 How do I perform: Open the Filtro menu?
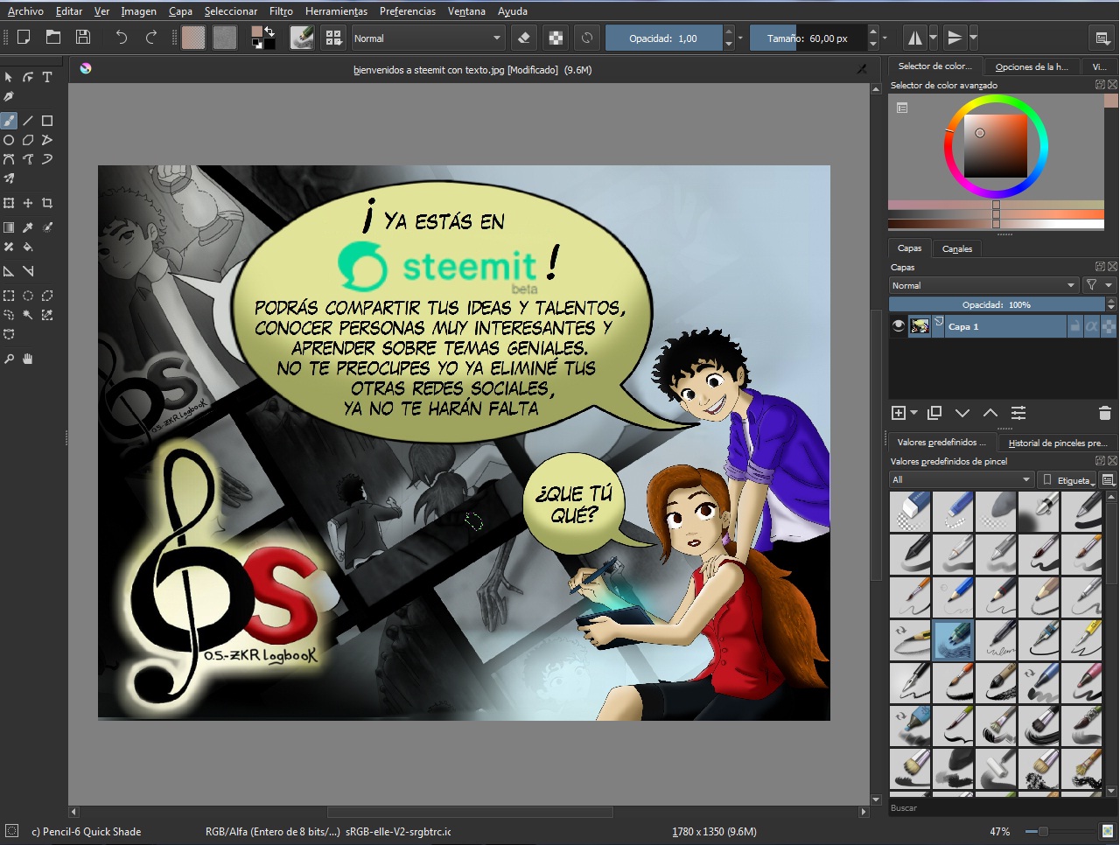(281, 11)
